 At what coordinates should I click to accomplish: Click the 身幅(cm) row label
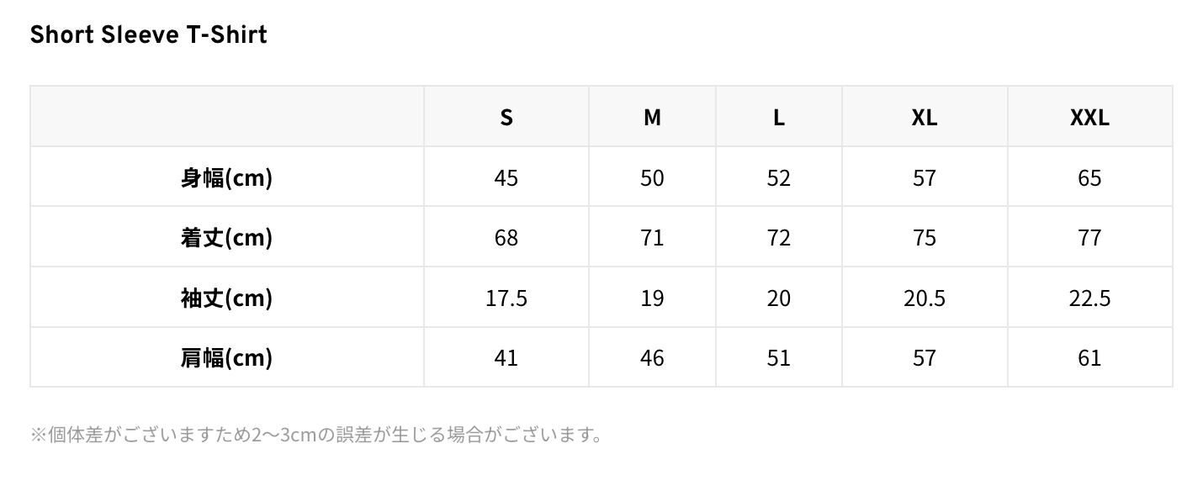pyautogui.click(x=226, y=177)
